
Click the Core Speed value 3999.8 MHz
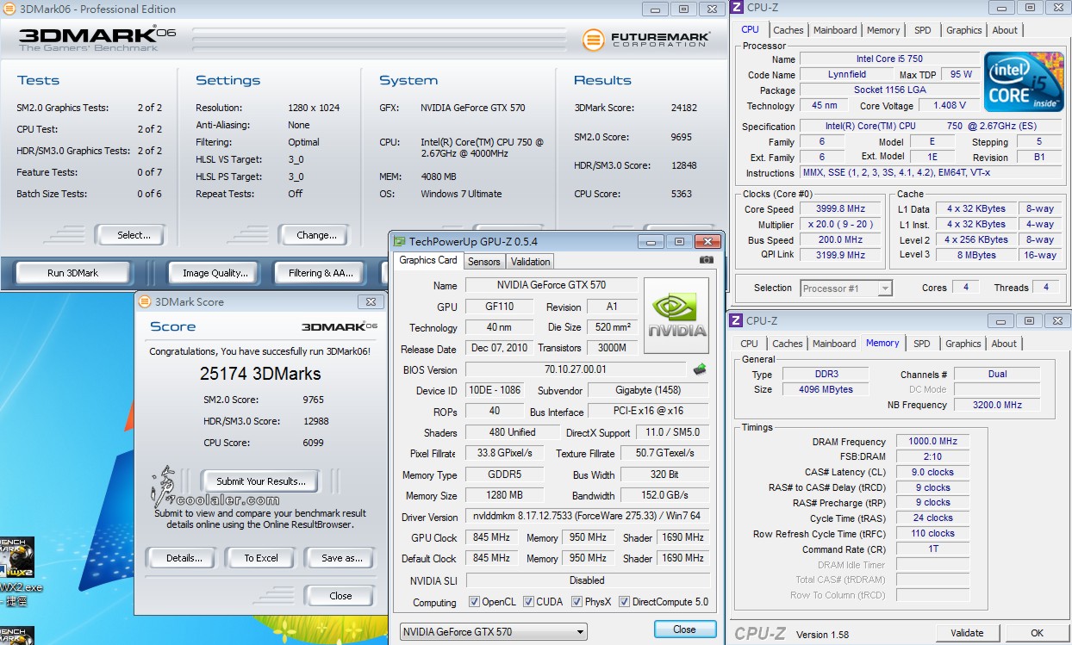coord(840,209)
